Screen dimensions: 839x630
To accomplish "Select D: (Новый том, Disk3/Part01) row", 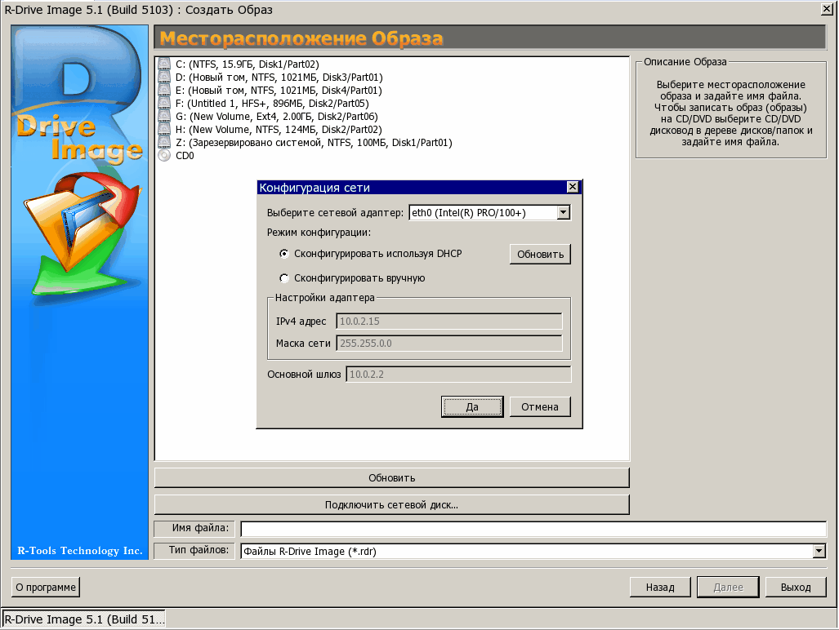I will [279, 77].
